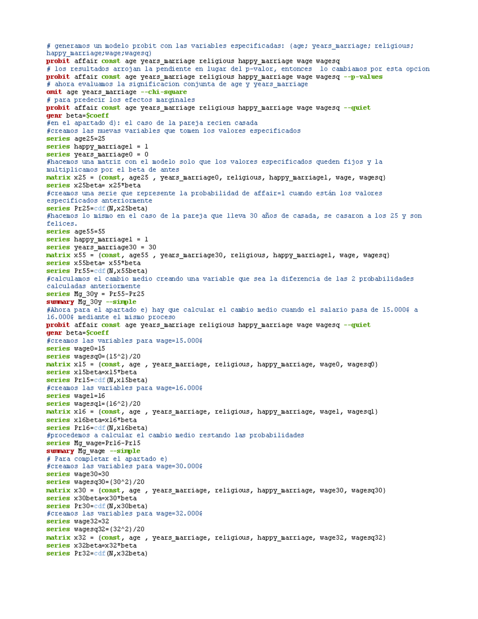Select the line 'series age25=25'
This screenshot has width=478, height=619.
click(x=76, y=139)
